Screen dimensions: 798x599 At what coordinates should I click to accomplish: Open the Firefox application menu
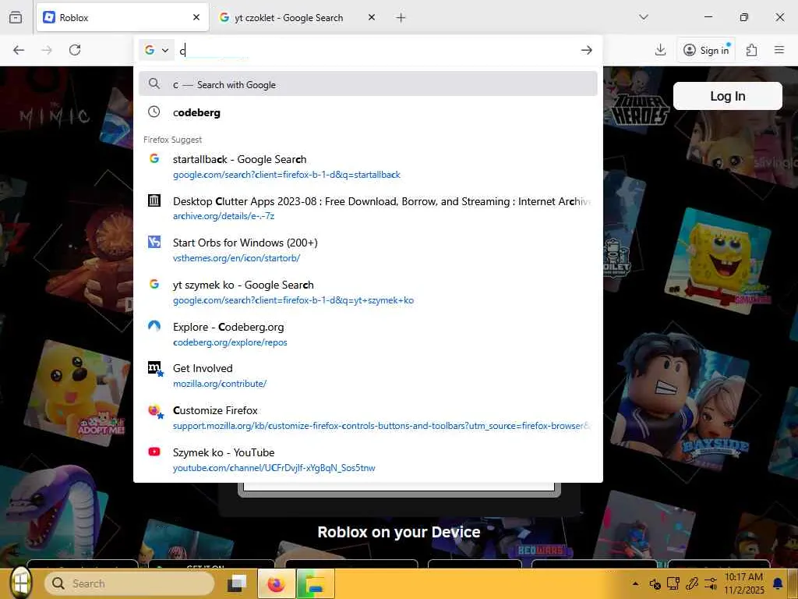pos(779,50)
